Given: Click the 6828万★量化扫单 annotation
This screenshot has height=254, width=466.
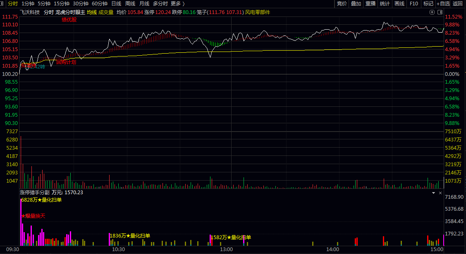Looking at the screenshot, I should coord(42,200).
